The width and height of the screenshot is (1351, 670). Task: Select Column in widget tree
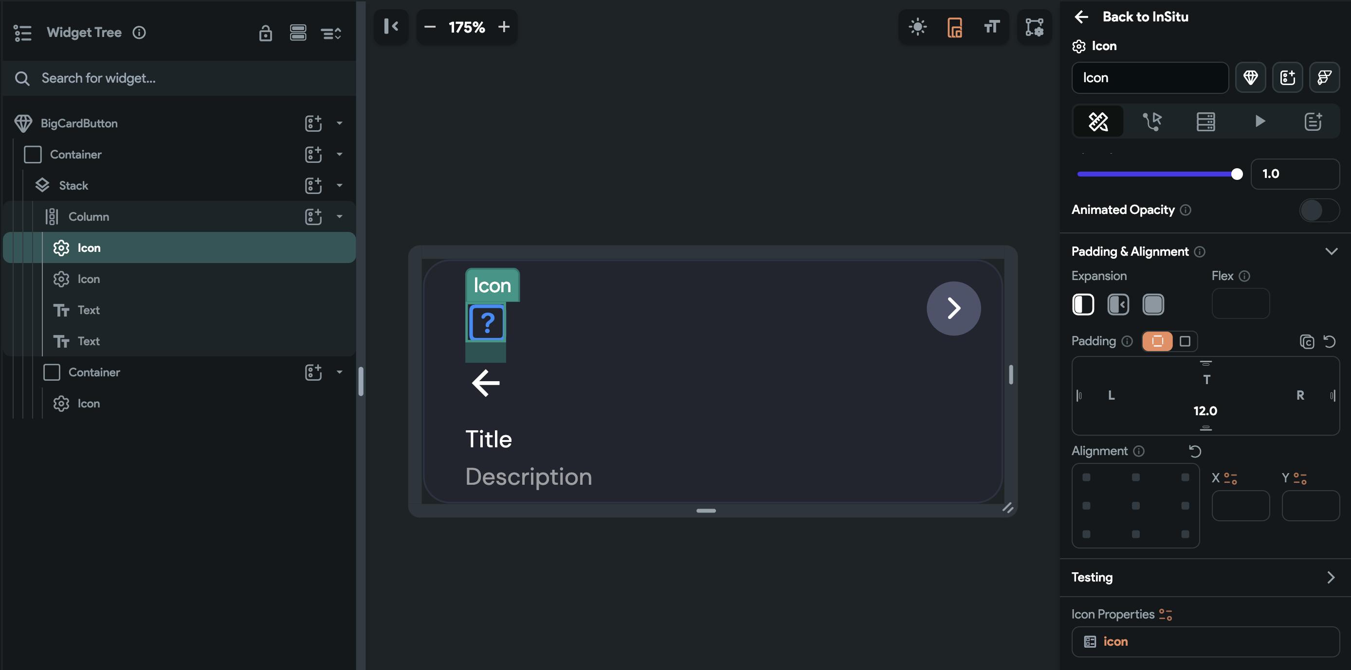tap(89, 216)
